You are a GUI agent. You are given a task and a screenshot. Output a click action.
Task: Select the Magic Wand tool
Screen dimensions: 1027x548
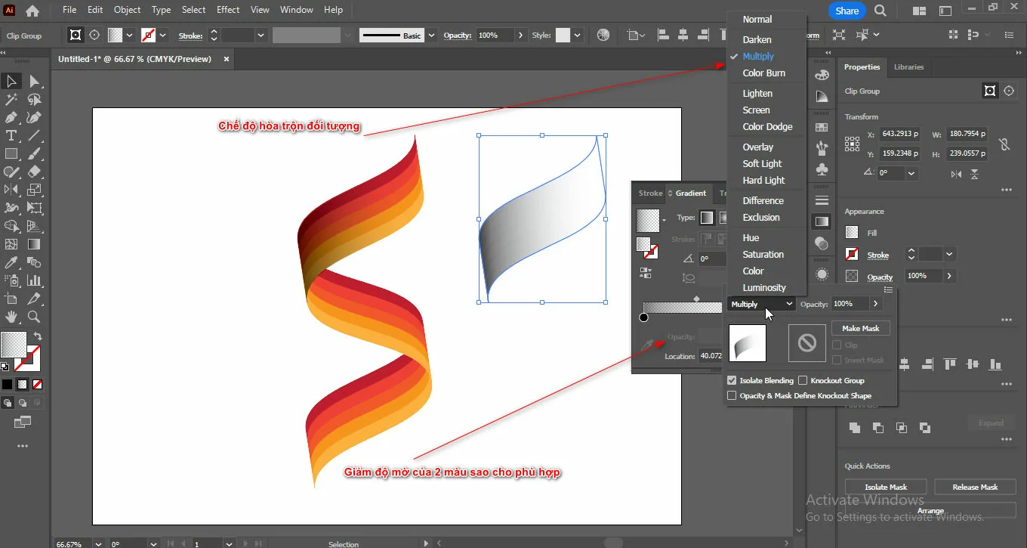pos(11,100)
